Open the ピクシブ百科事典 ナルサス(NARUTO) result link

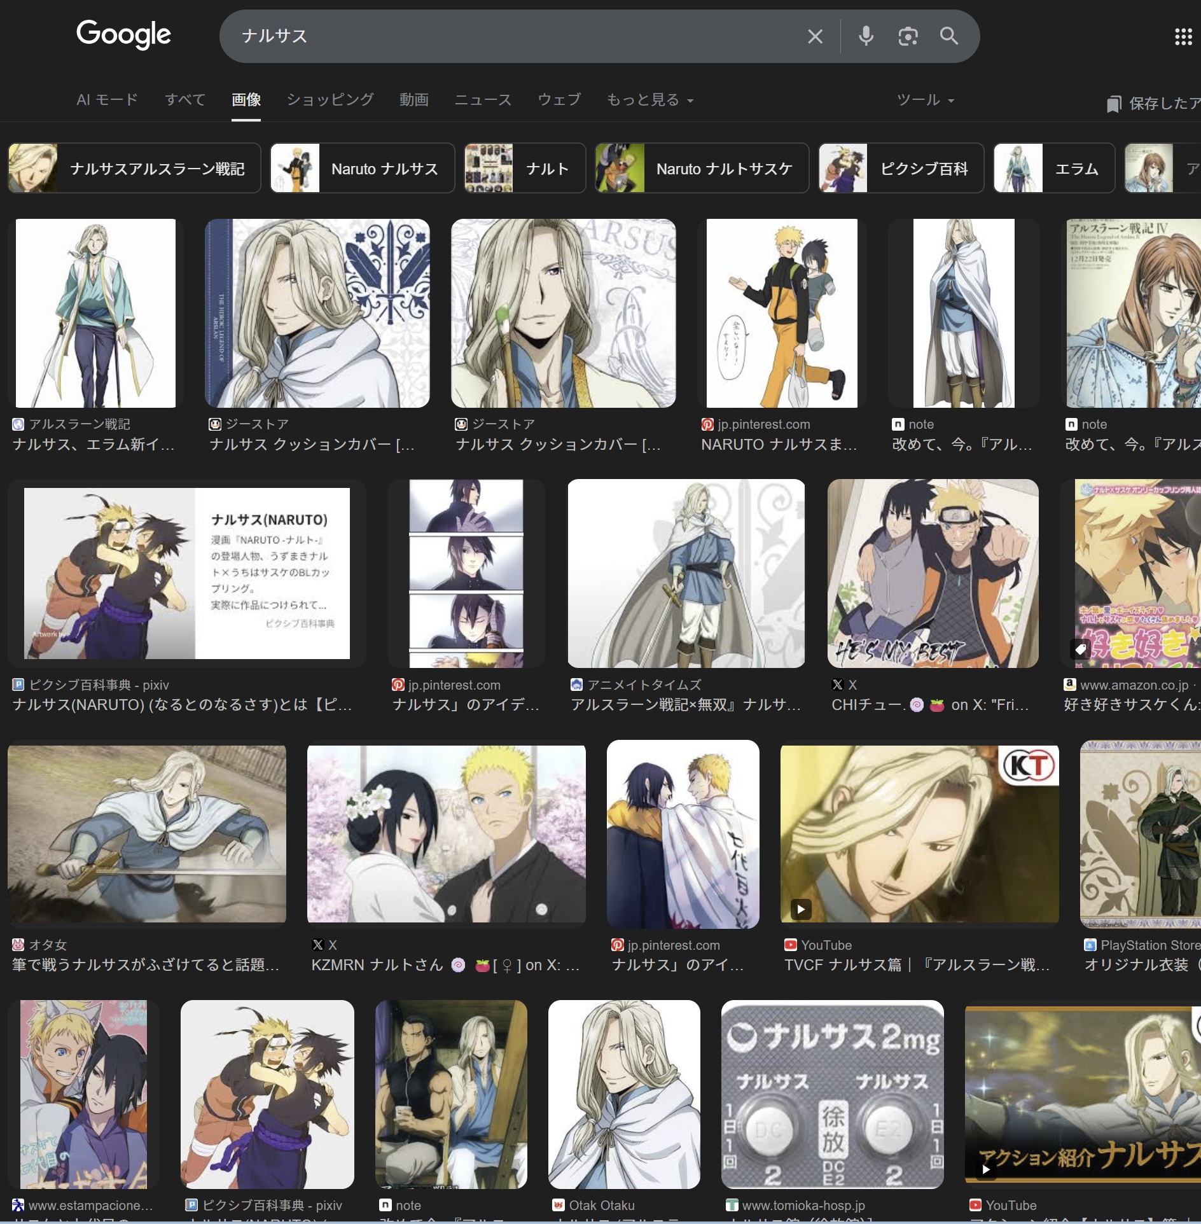pyautogui.click(x=181, y=704)
